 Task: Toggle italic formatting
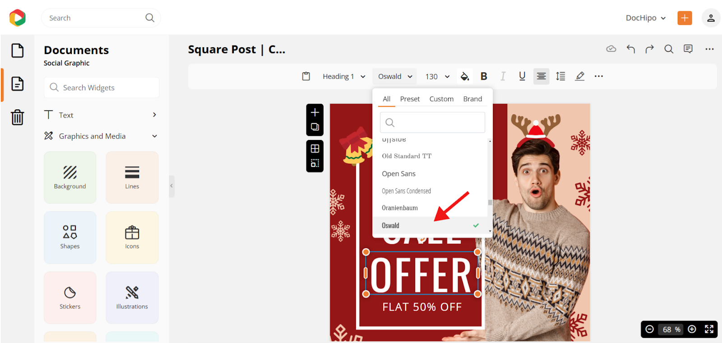[503, 76]
